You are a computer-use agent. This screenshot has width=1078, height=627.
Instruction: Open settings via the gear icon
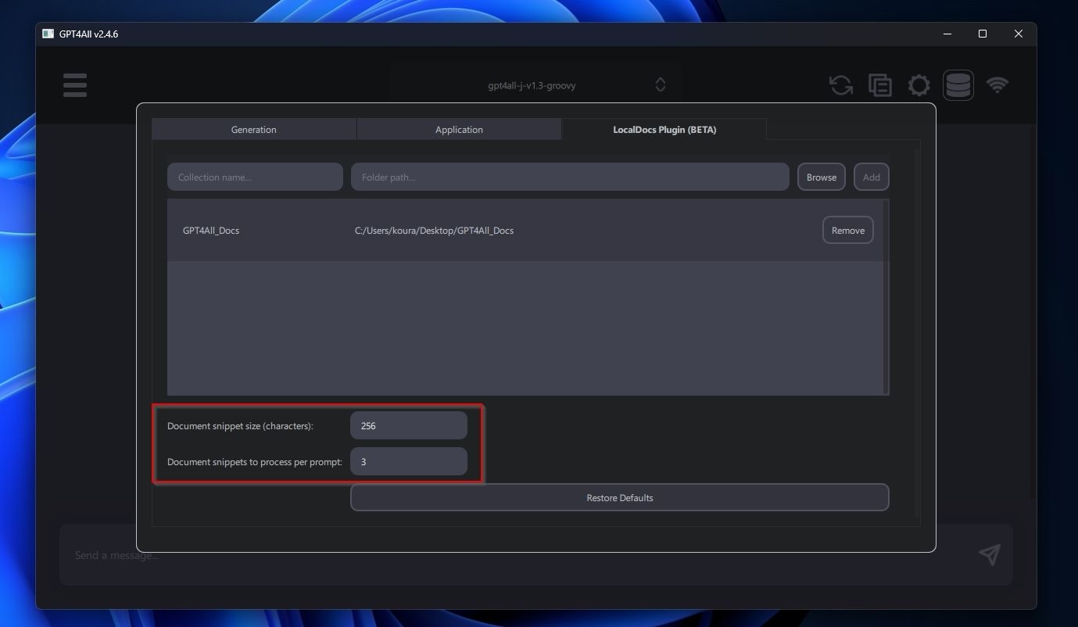919,84
